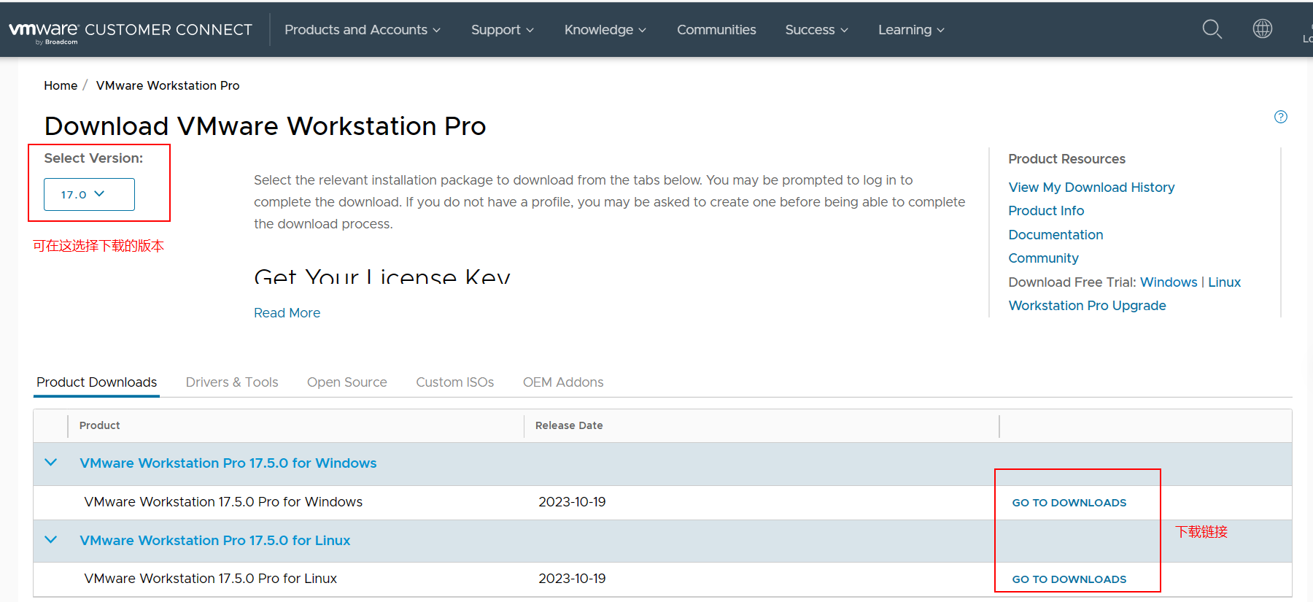Switch to Custom ISOs tab

(454, 382)
